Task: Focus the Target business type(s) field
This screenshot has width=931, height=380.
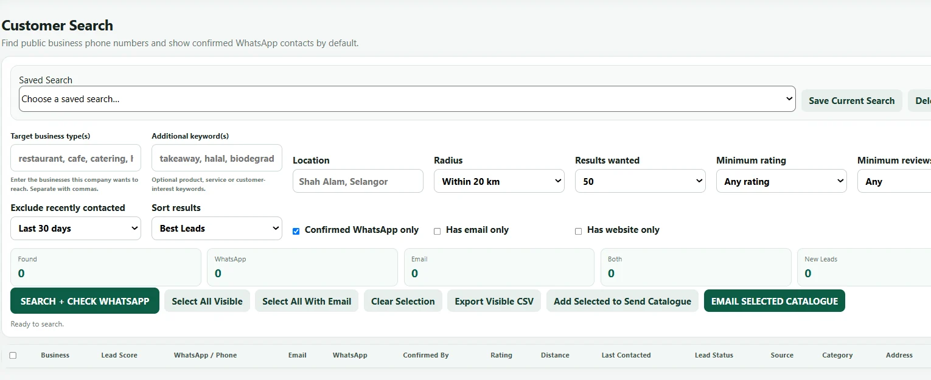Action: pos(75,158)
